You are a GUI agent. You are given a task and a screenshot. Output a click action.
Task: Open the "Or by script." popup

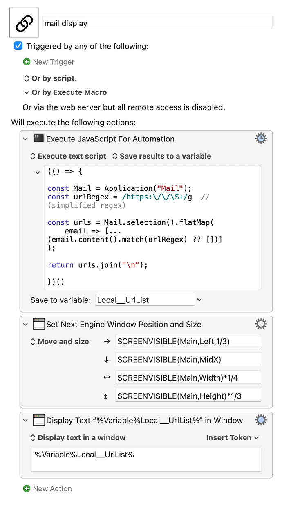50,78
